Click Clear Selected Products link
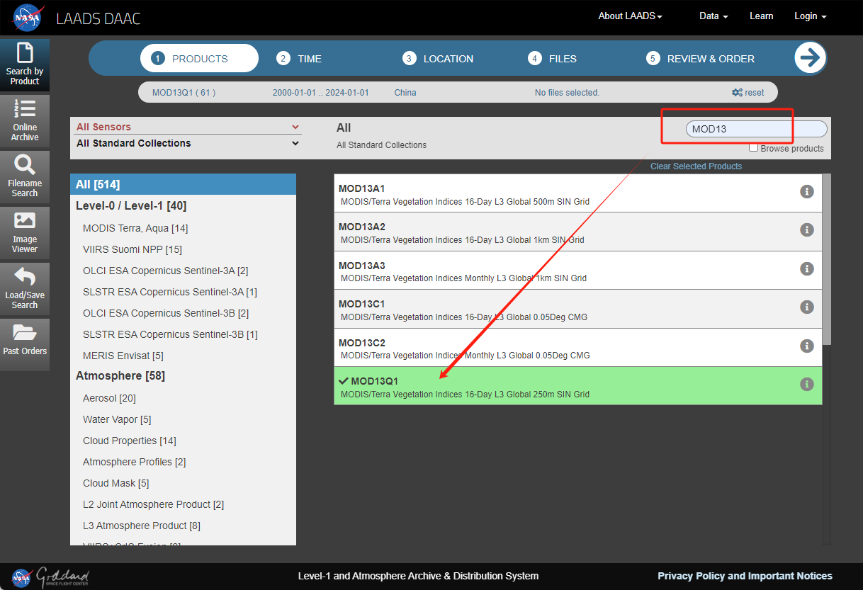Screen dimensions: 863x590 [696, 166]
